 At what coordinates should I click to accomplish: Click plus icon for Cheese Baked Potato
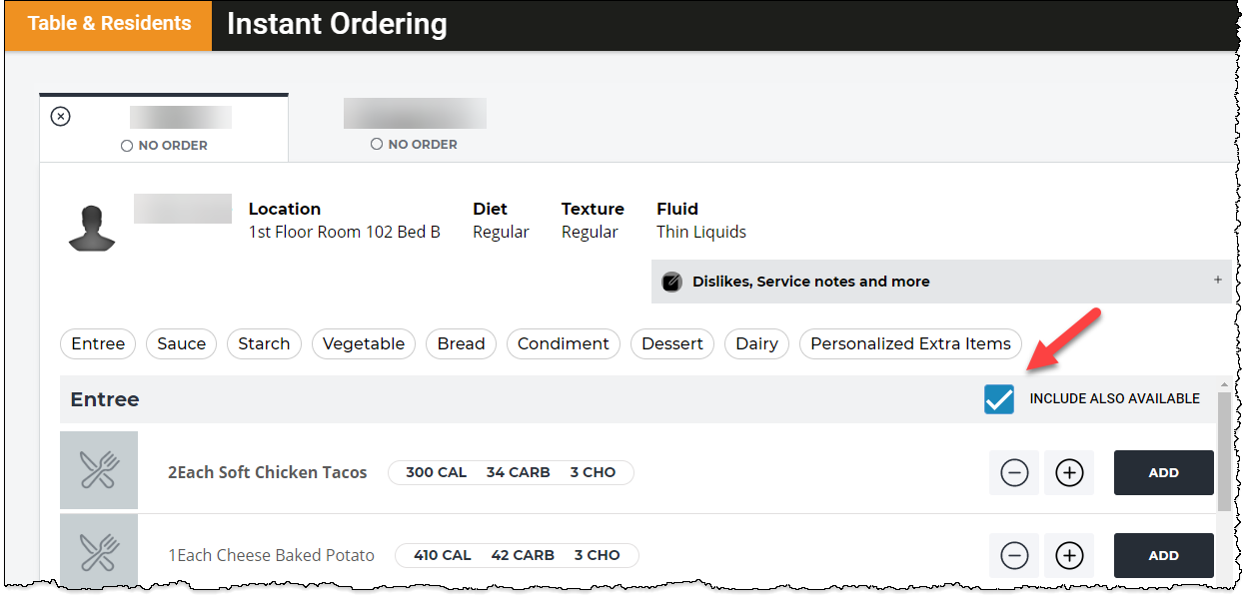point(1069,555)
